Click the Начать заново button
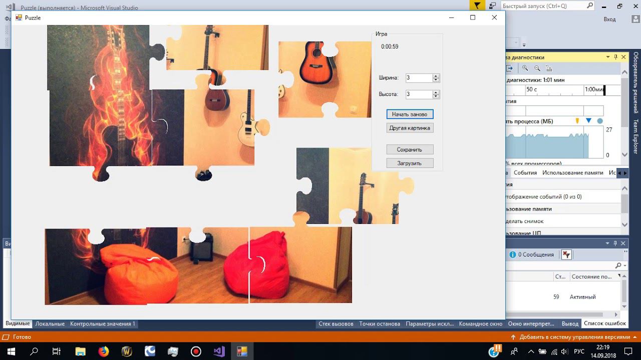Image resolution: width=641 pixels, height=360 pixels. (410, 114)
